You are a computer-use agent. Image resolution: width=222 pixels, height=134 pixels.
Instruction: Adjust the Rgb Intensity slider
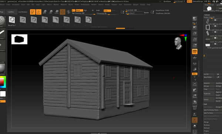(x=84, y=13)
